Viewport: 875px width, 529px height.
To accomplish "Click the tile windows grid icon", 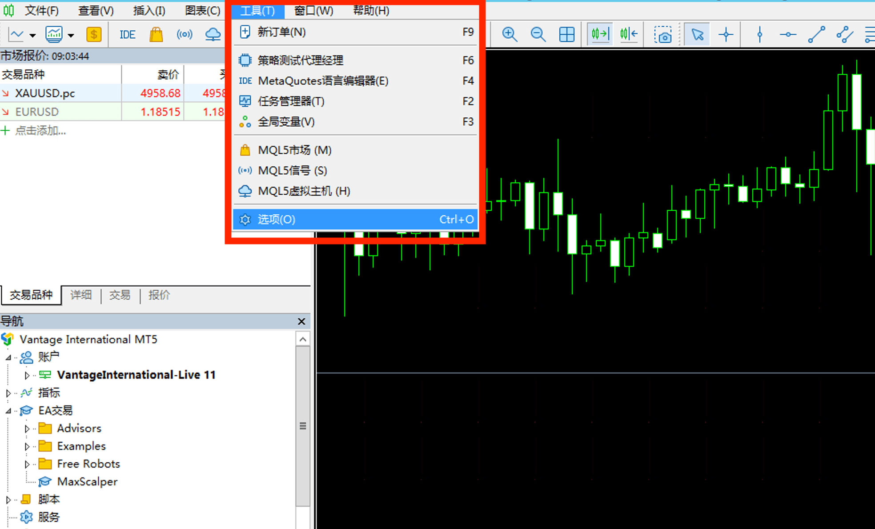I will pos(566,34).
